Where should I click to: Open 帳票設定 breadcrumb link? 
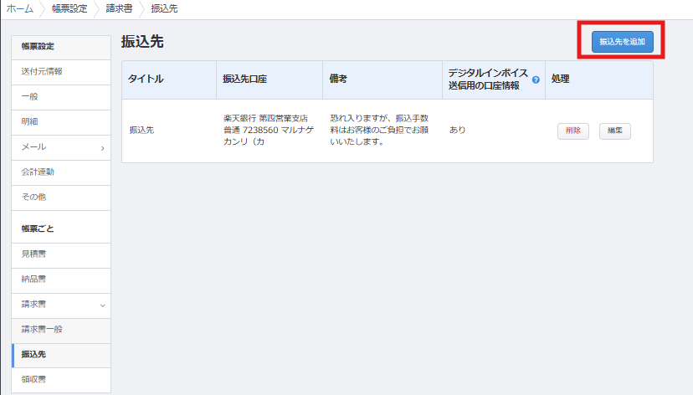point(69,8)
